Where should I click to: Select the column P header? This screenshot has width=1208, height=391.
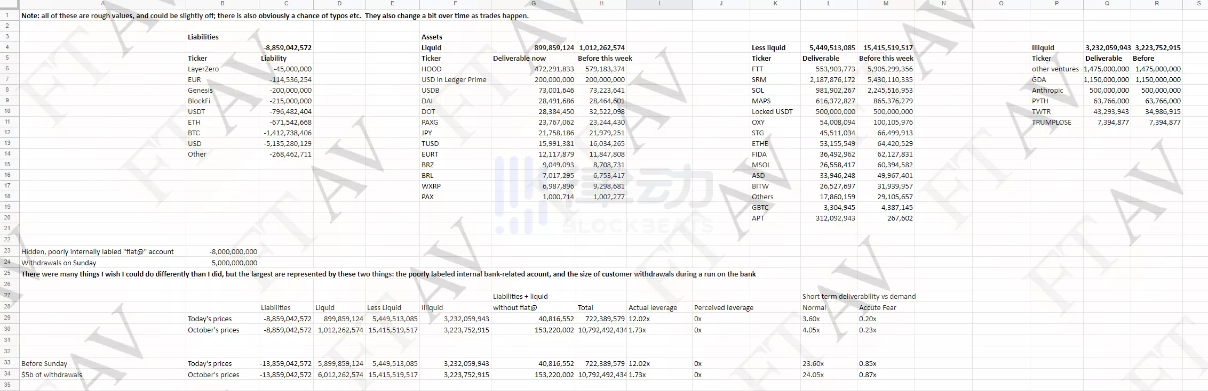(1056, 4)
